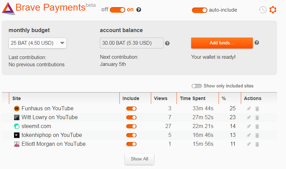Viewport: 286px width, 169px height.
Task: Toggle include for steemit.com
Action: click(x=131, y=126)
